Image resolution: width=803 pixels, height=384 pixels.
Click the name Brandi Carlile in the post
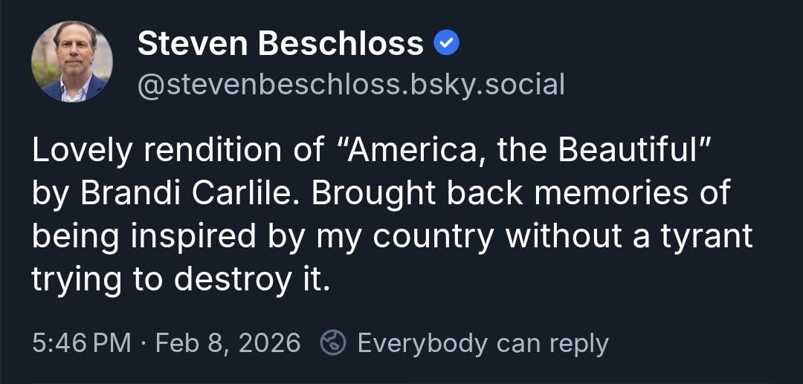(x=188, y=193)
